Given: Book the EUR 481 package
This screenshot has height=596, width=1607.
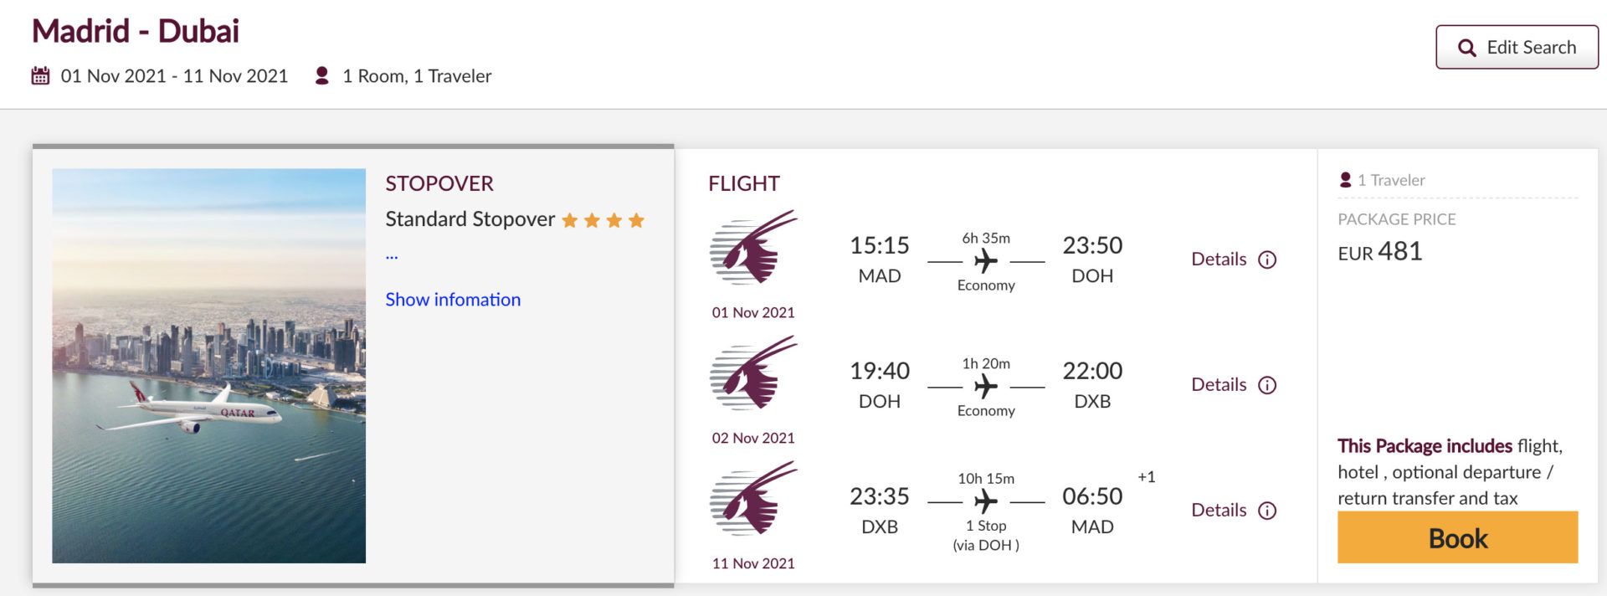Looking at the screenshot, I should (1457, 537).
